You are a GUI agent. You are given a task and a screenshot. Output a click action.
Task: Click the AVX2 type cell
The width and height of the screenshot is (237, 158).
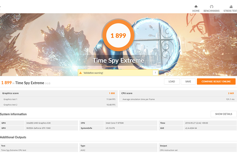click(x=118, y=150)
